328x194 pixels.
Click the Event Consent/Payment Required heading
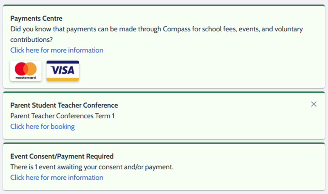pyautogui.click(x=62, y=156)
